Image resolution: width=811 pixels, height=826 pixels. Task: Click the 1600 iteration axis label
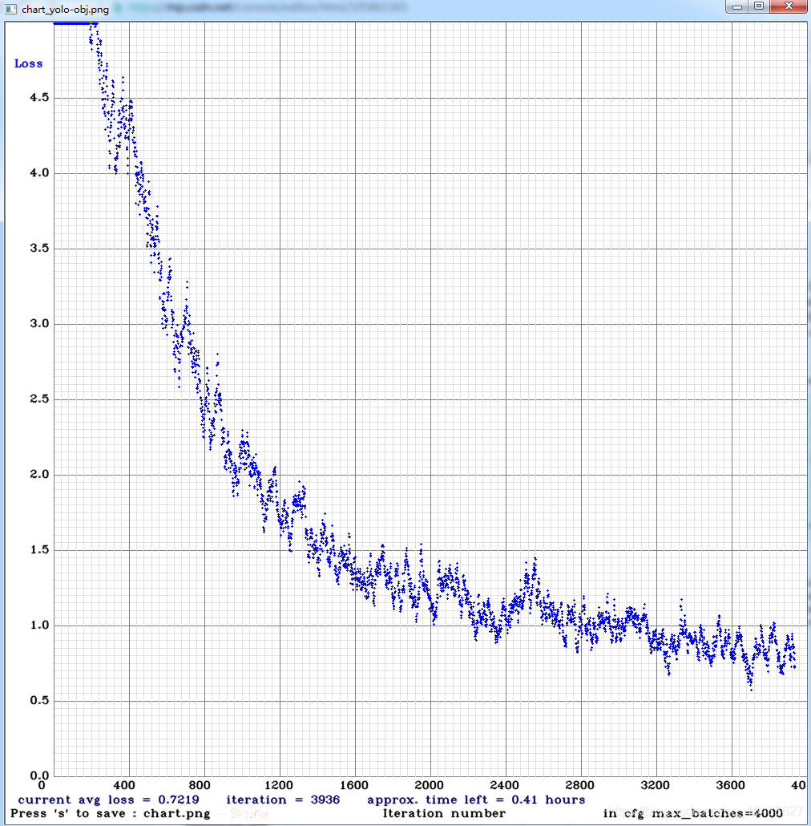tap(353, 785)
